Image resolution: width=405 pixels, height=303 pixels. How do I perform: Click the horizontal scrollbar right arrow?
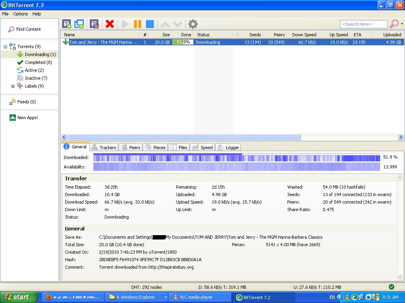click(x=401, y=137)
